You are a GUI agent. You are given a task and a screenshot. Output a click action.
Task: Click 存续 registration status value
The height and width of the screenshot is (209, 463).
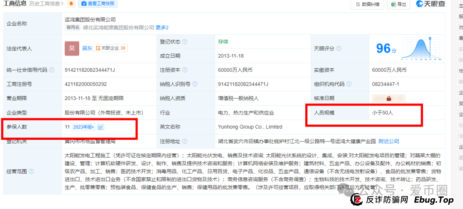click(223, 42)
